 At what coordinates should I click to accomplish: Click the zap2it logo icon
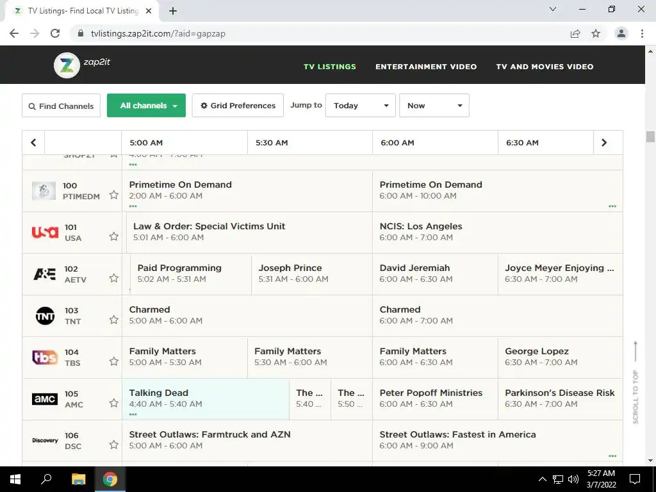pos(67,65)
